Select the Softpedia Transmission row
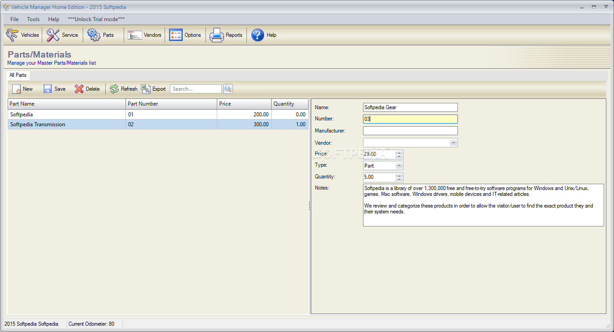 pos(158,124)
